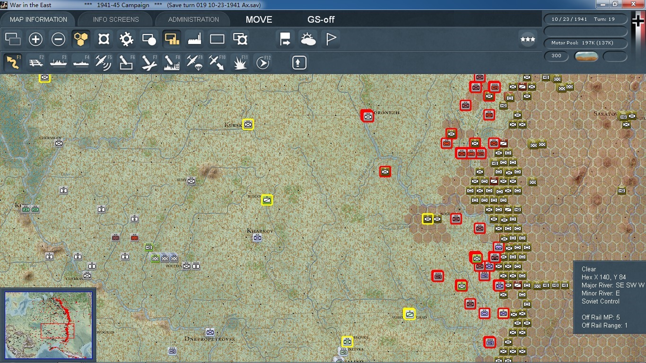The height and width of the screenshot is (363, 646).
Task: Toggle the yellow hex grid overlay
Action: tap(81, 39)
